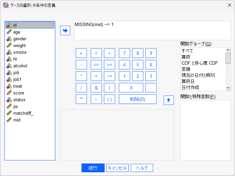The width and height of the screenshot is (235, 176).
Task: Insert parentheses with the ( ) button
Action: click(x=109, y=99)
